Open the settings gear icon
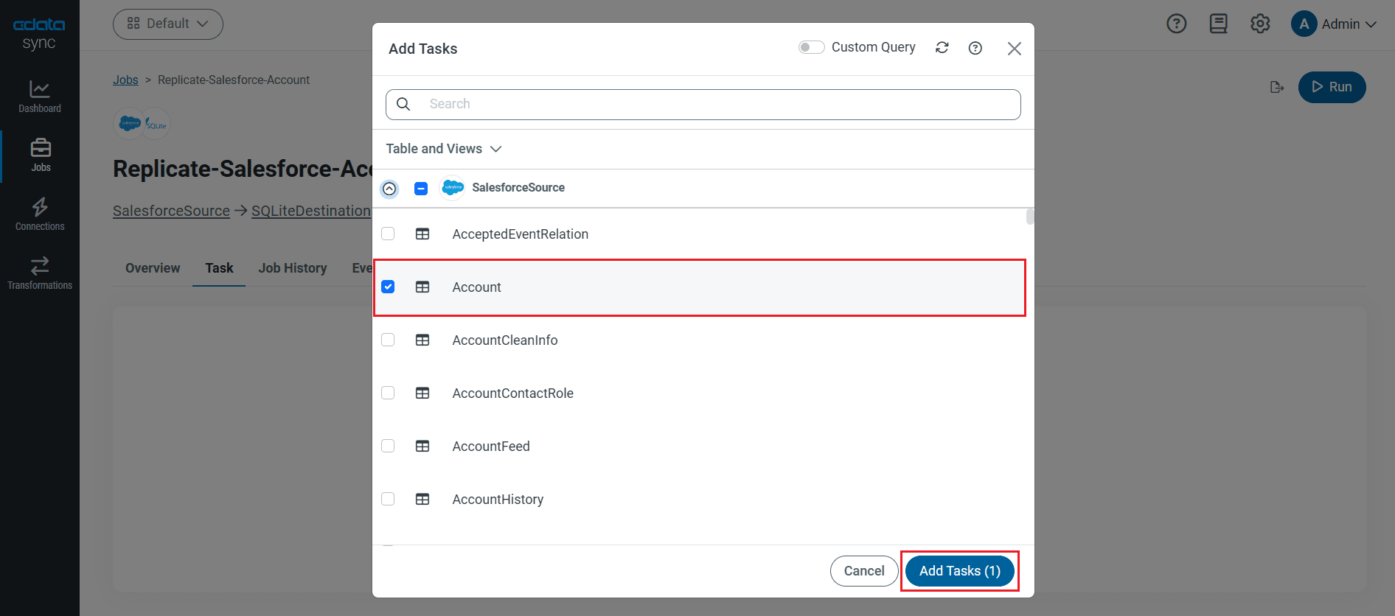Viewport: 1395px width, 616px height. 1260,24
